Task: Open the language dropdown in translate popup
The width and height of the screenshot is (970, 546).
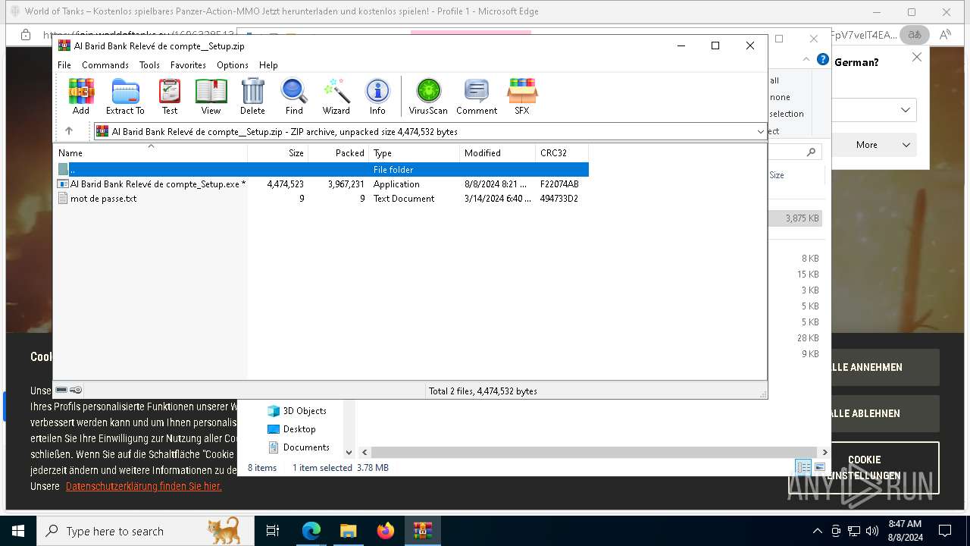Action: click(x=875, y=110)
